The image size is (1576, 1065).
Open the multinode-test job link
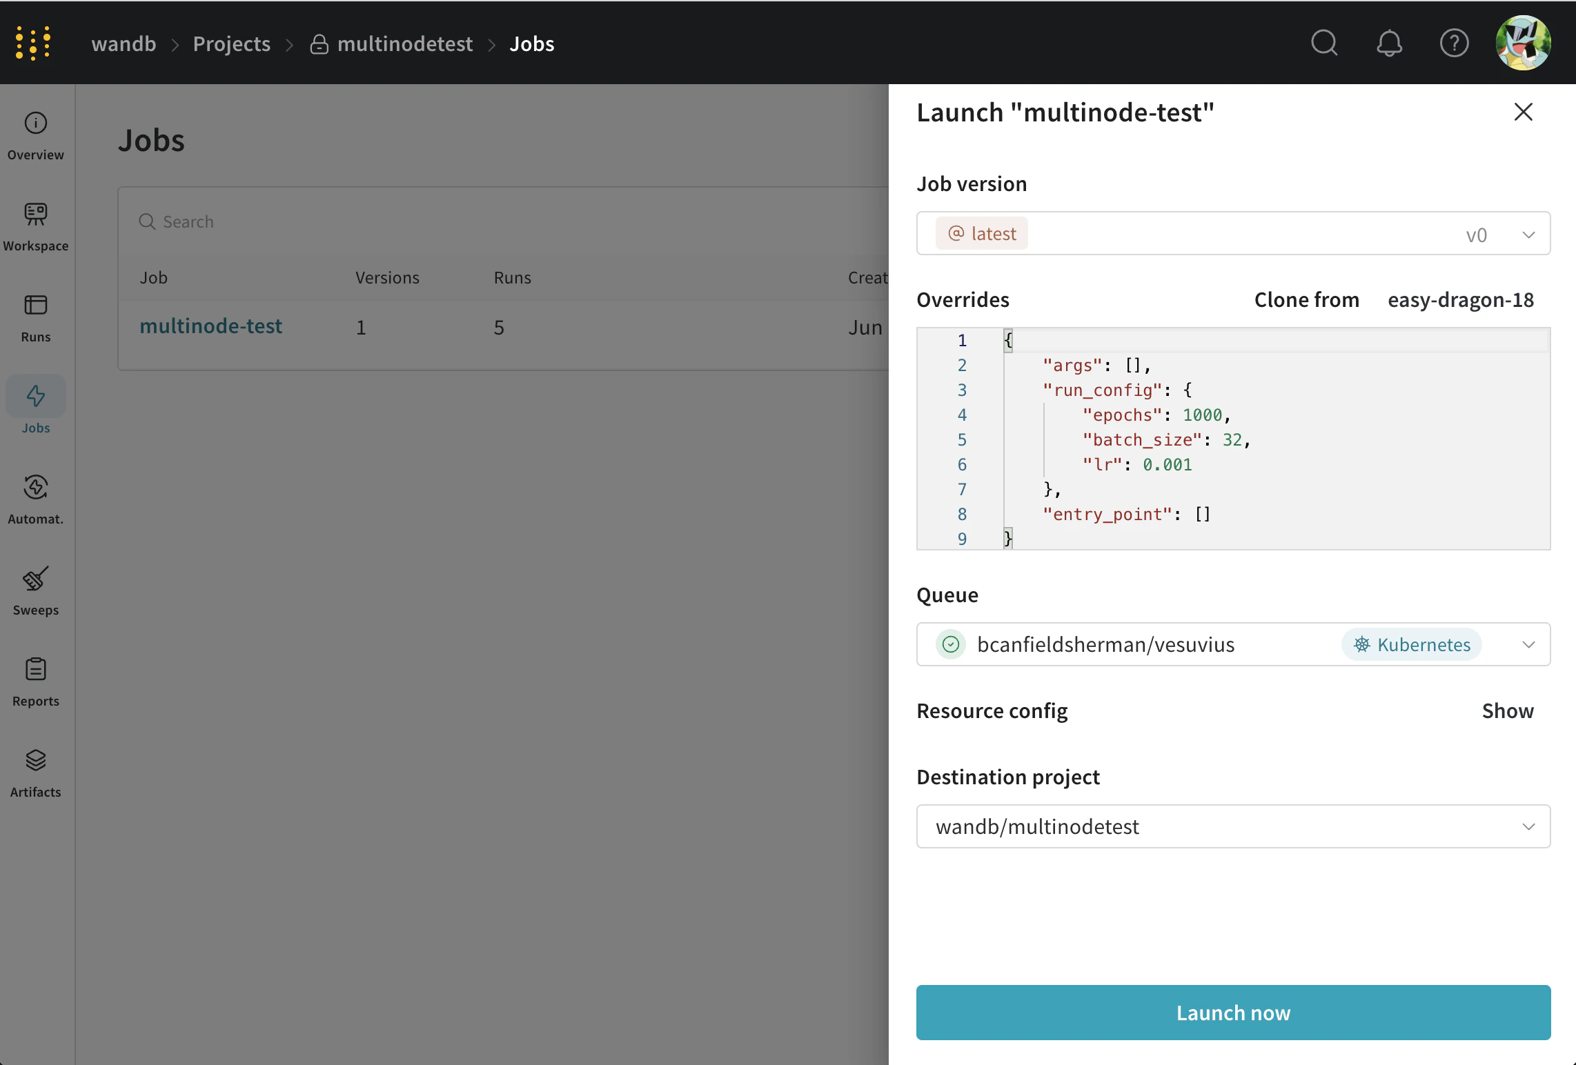pos(210,326)
